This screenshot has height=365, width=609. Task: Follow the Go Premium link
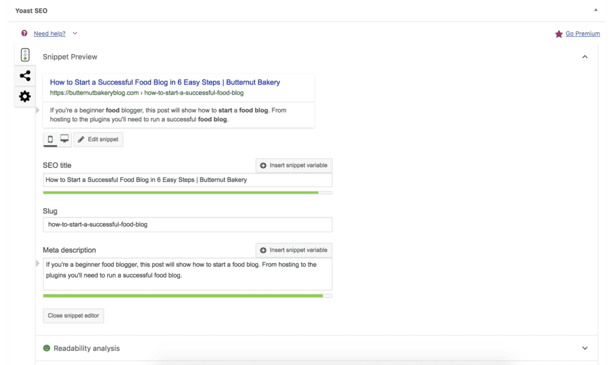pos(583,34)
